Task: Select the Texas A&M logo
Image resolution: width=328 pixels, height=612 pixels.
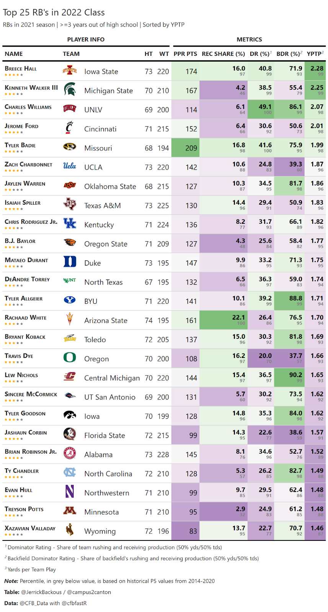Action: pos(70,204)
